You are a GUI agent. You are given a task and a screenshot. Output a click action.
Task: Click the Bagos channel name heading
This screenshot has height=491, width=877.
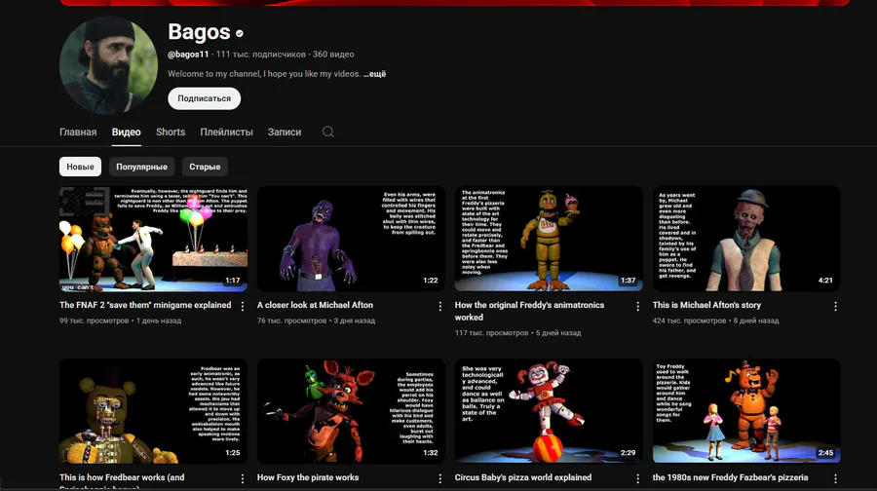pyautogui.click(x=199, y=32)
